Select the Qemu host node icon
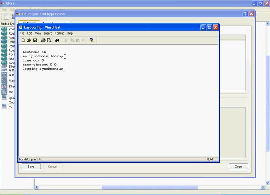This screenshot has width=270, height=195. [4, 97]
